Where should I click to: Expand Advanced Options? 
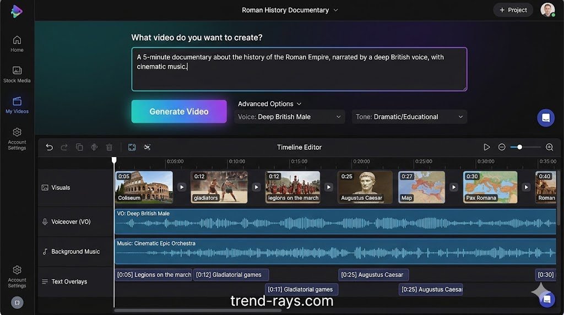(269, 104)
